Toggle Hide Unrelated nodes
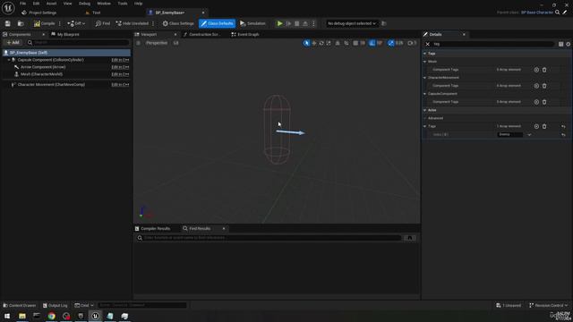 click(x=133, y=23)
